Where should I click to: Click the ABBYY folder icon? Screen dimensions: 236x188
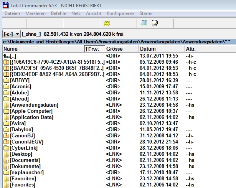6,80
